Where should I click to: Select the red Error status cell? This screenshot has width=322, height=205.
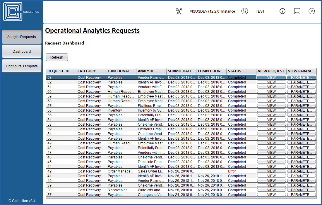pyautogui.click(x=241, y=171)
